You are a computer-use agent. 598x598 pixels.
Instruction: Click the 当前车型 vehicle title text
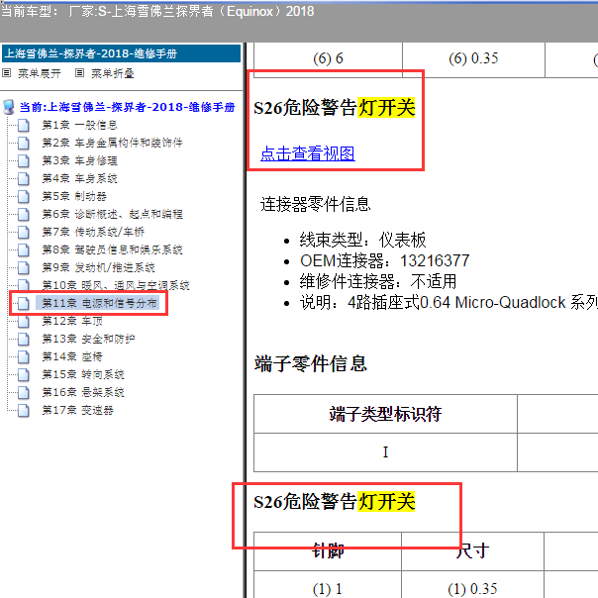[157, 11]
